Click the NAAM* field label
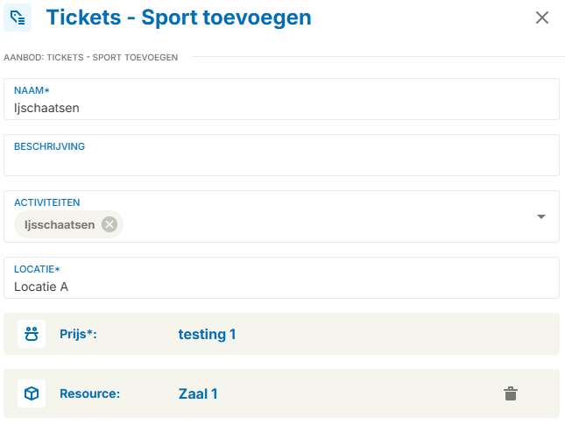This screenshot has width=565, height=425. click(32, 90)
